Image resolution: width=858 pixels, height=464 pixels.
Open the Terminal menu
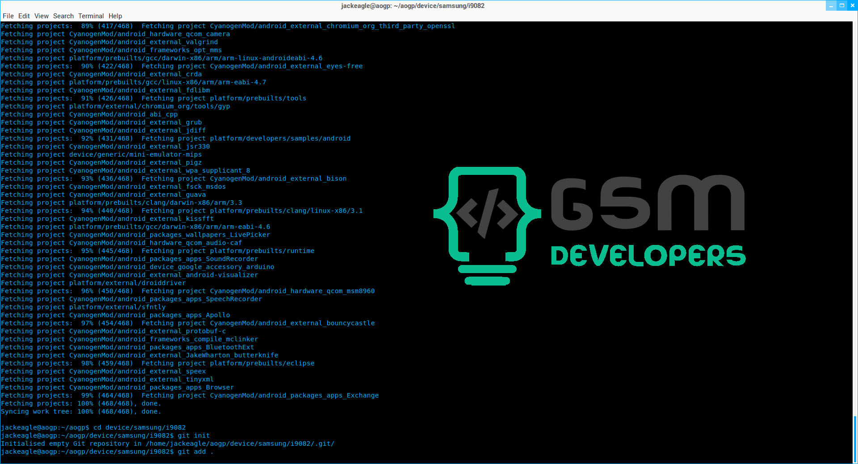pyautogui.click(x=91, y=16)
